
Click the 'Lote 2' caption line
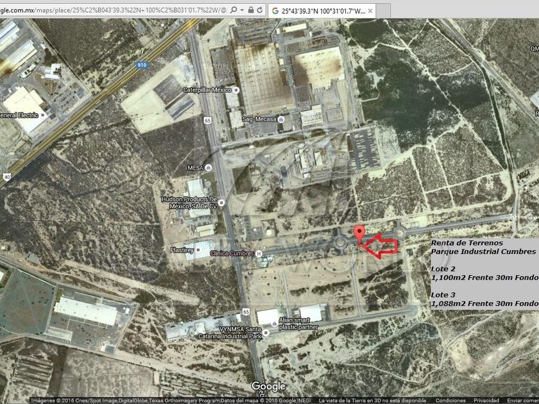pyautogui.click(x=443, y=269)
